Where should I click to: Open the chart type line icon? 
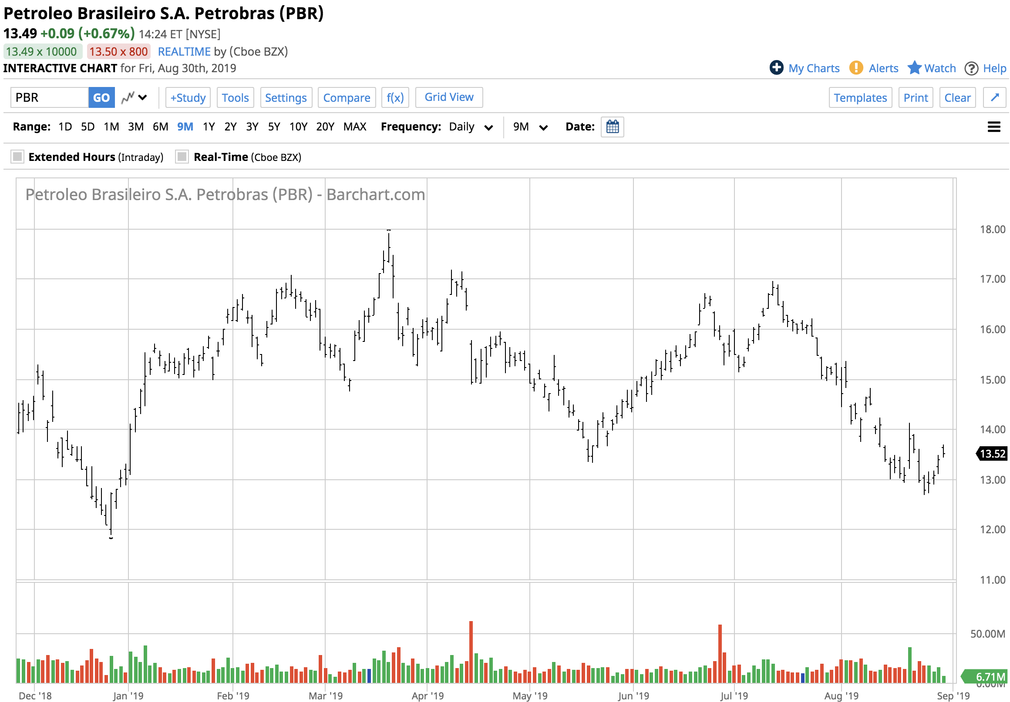point(128,97)
